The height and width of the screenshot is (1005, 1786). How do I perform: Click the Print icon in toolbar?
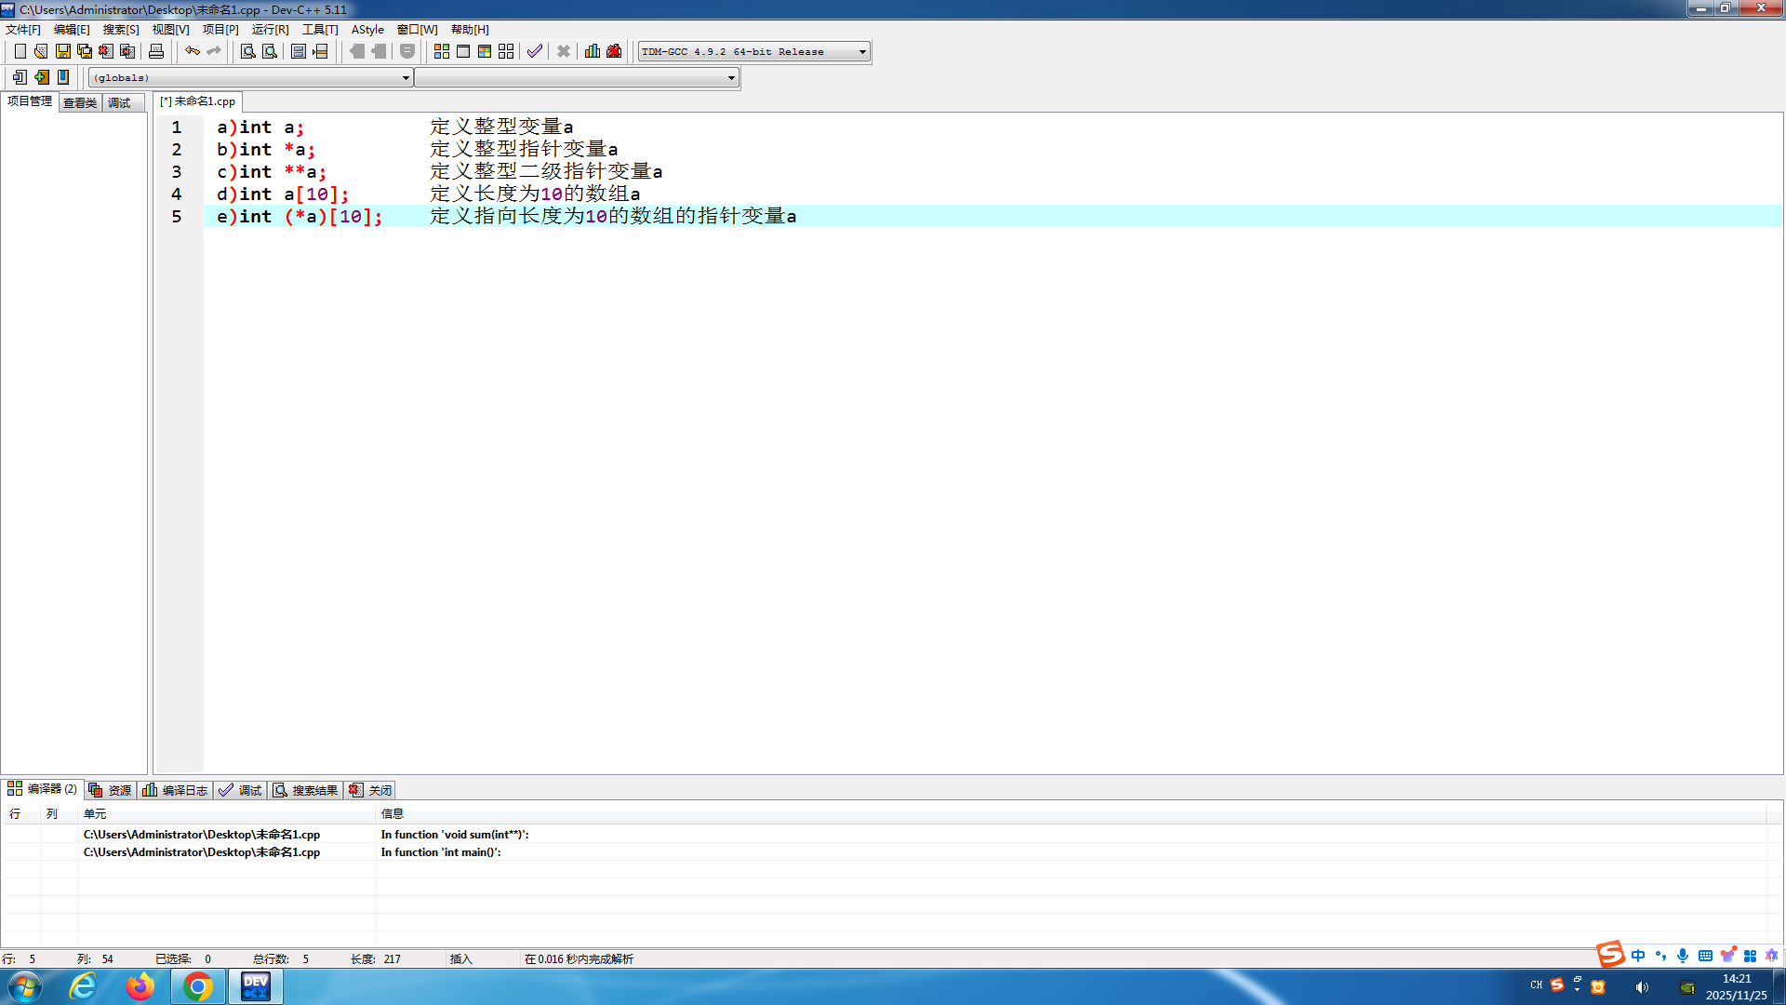tap(156, 51)
